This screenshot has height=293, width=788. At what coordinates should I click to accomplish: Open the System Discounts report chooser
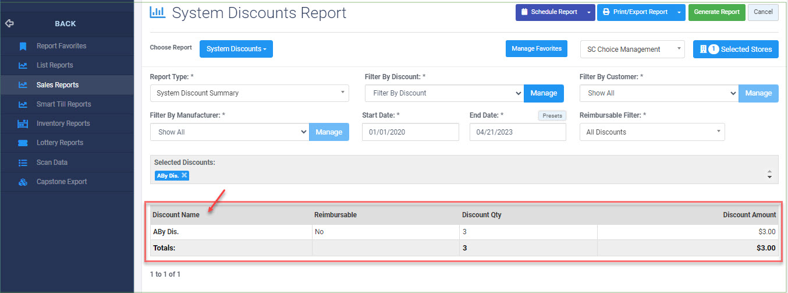click(x=236, y=49)
